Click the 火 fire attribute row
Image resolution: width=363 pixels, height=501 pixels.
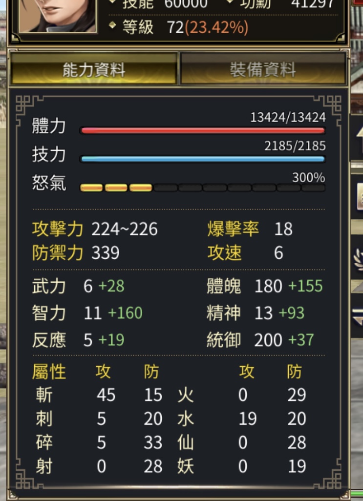point(242,395)
